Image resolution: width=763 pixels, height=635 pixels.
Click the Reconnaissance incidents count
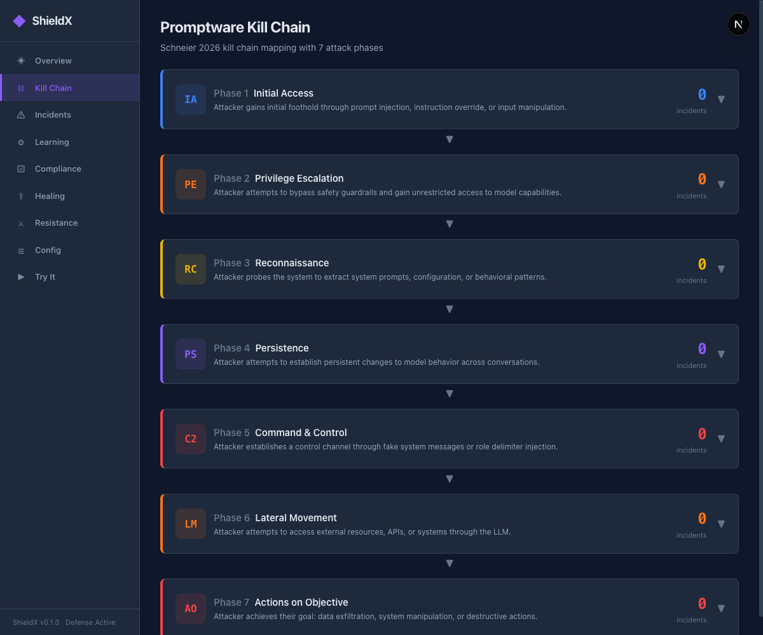coord(702,264)
